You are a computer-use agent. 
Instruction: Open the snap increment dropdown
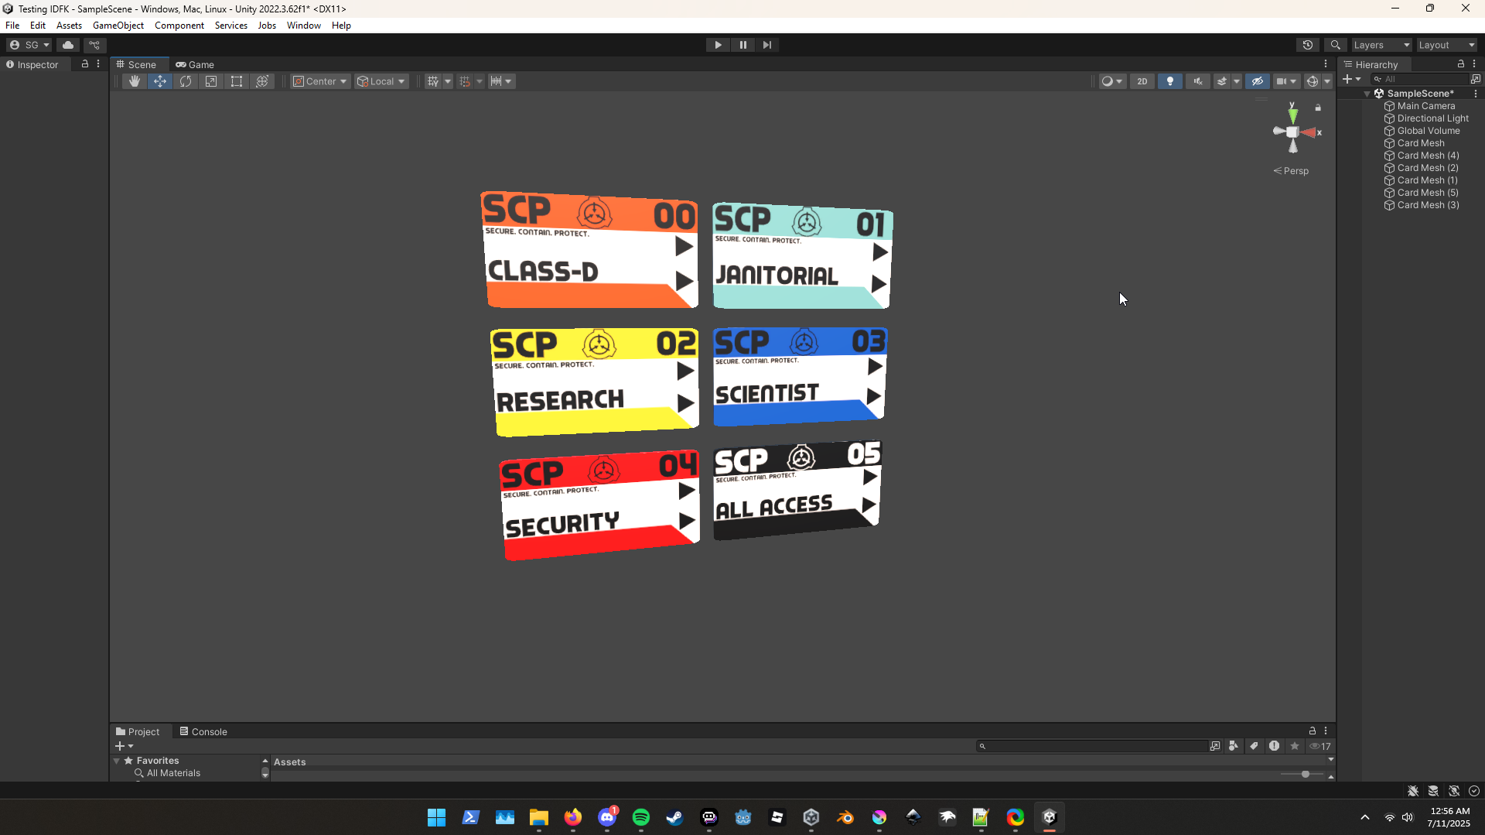coord(502,81)
